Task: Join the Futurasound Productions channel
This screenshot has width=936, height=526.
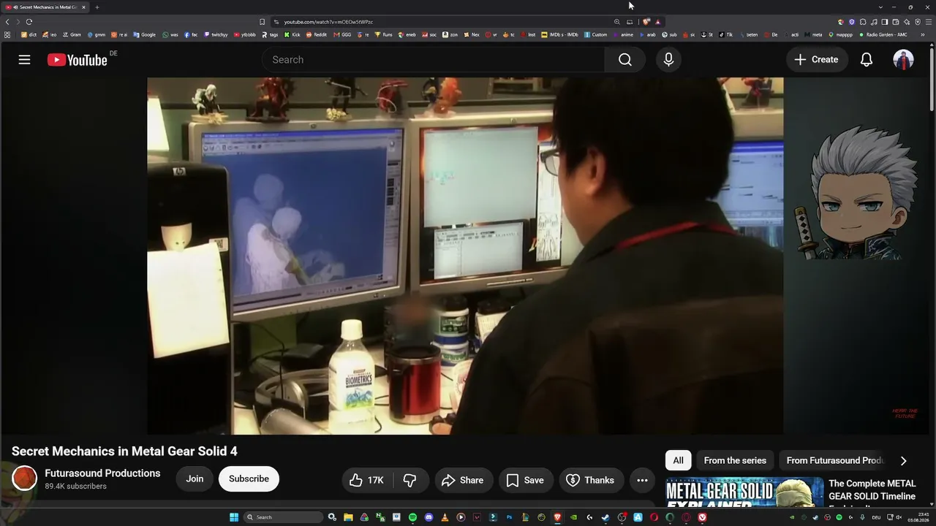Action: click(195, 479)
